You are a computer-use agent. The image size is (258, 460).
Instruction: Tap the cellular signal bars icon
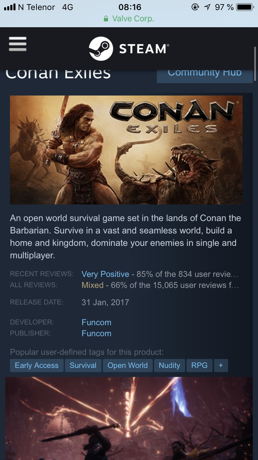coord(10,7)
